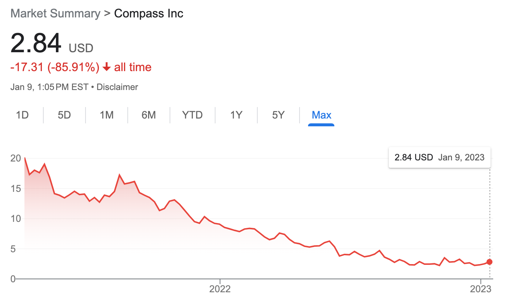Click the Market Summary breadcrumb link

56,14
